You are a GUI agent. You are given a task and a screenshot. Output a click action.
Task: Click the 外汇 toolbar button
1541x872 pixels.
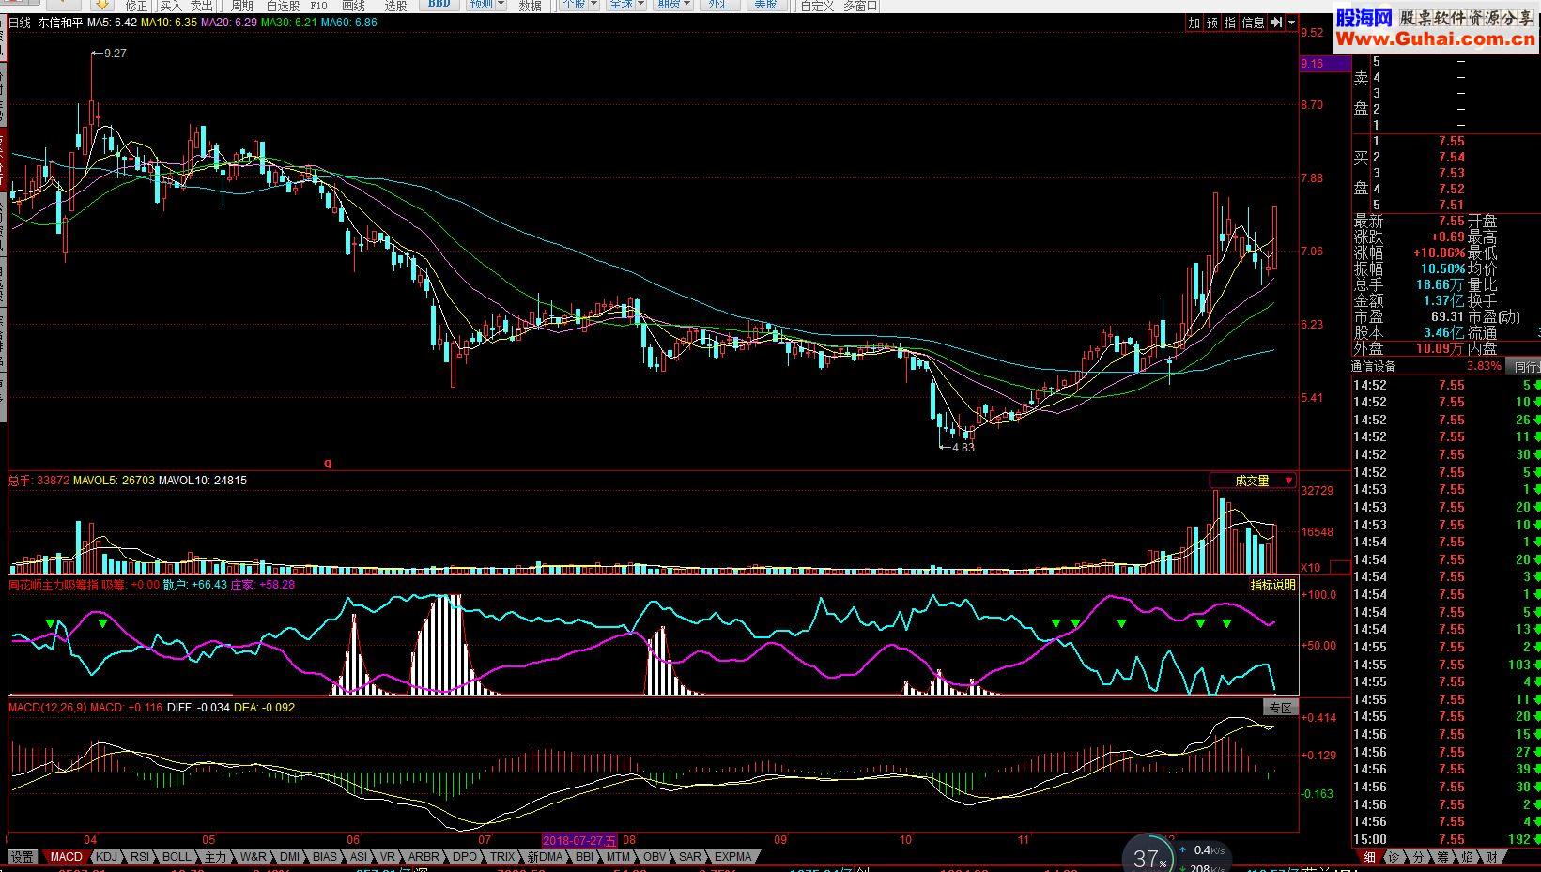point(718,4)
